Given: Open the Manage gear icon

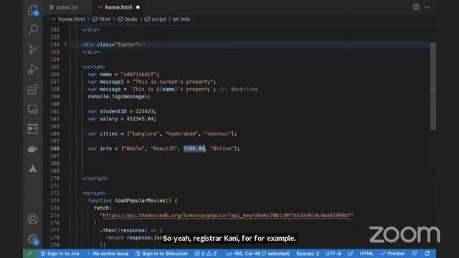Looking at the screenshot, I should (x=33, y=239).
